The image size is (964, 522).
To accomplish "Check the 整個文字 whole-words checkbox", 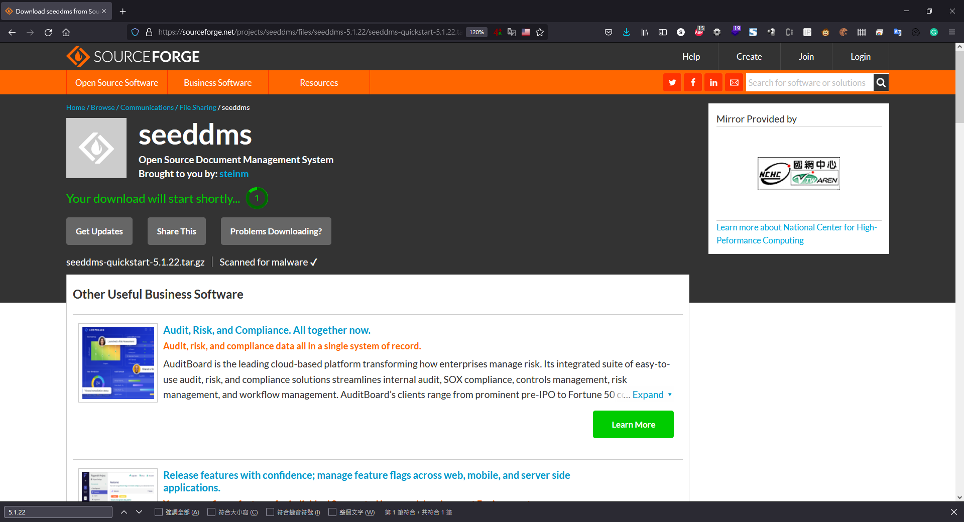I will click(x=332, y=512).
